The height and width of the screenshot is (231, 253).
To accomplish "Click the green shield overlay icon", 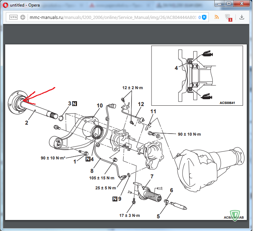I will click(236, 216).
